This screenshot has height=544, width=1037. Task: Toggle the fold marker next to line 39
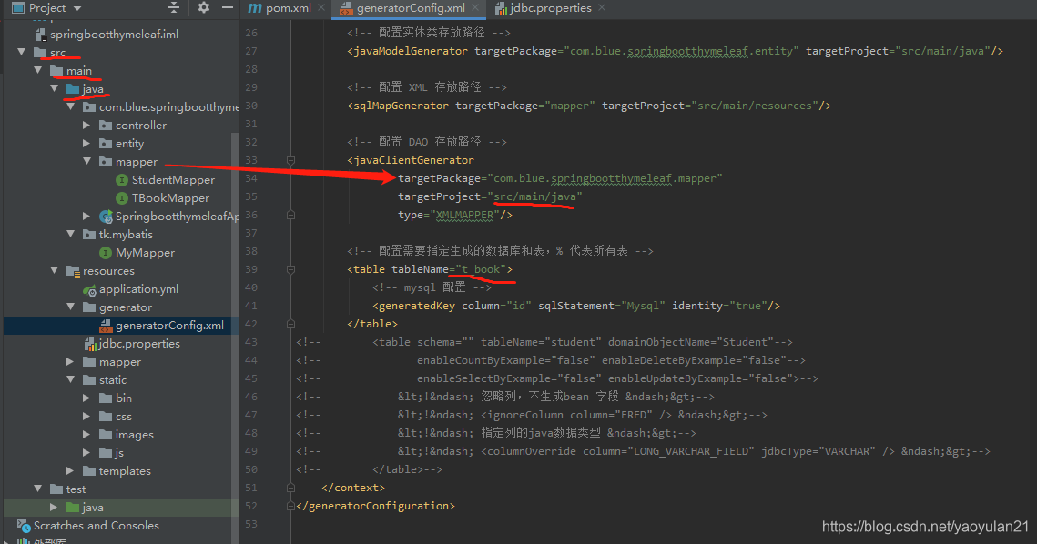291,268
